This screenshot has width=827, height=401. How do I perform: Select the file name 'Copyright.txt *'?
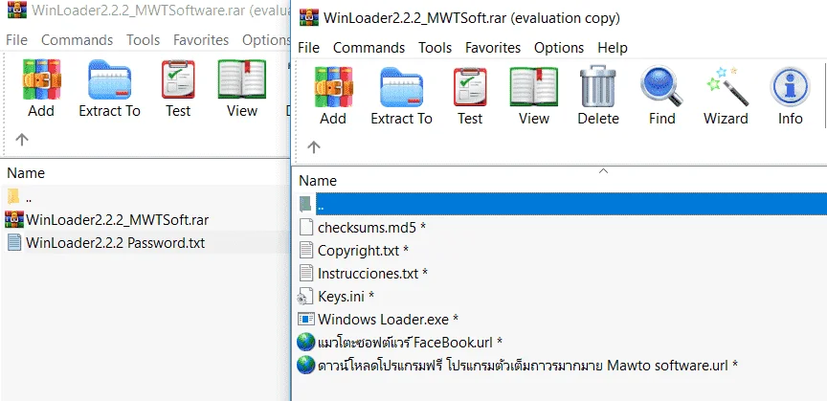(363, 250)
